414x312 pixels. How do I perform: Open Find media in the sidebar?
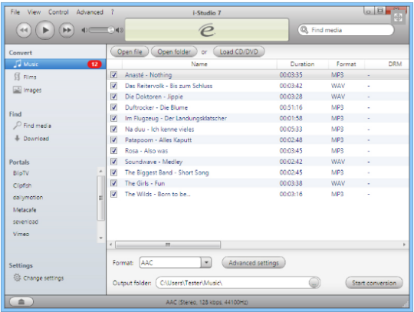(32, 126)
